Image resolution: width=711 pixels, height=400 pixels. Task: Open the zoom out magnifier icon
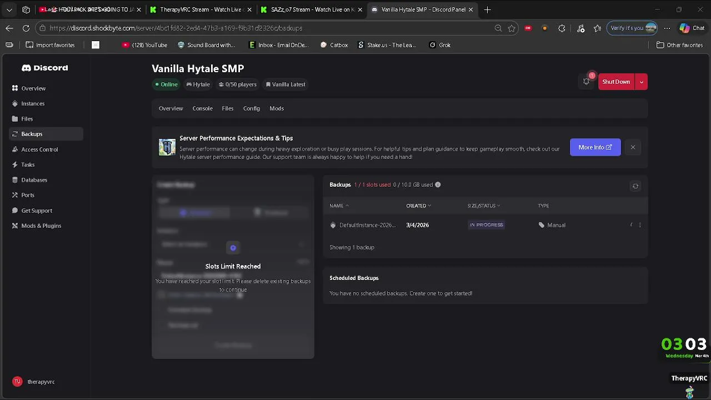498,28
